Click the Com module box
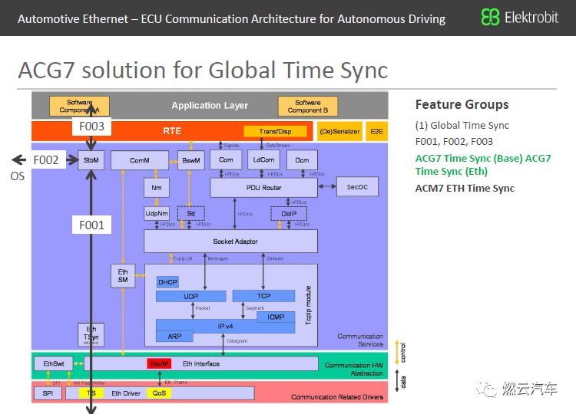The height and width of the screenshot is (414, 576). pos(226,160)
